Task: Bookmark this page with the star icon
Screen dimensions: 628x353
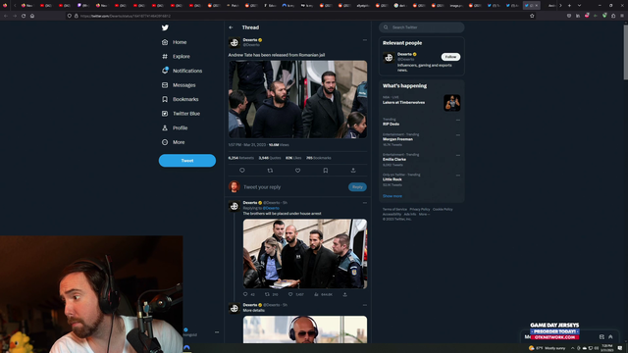Action: point(532,16)
